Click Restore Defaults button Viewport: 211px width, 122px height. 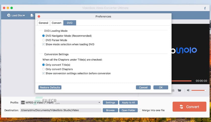50,87
